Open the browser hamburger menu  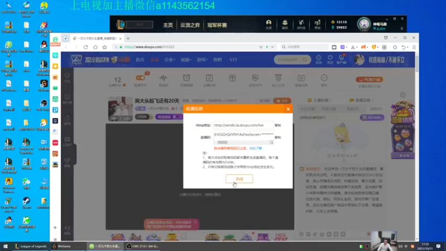[x=414, y=47]
